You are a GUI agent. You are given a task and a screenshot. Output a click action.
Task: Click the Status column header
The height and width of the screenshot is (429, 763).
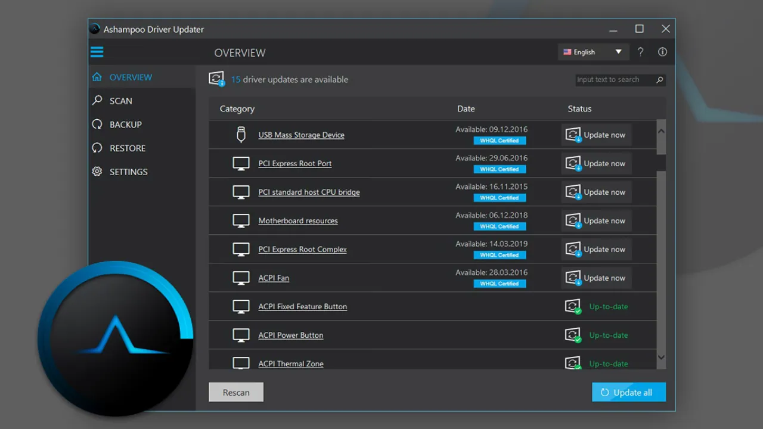point(579,108)
